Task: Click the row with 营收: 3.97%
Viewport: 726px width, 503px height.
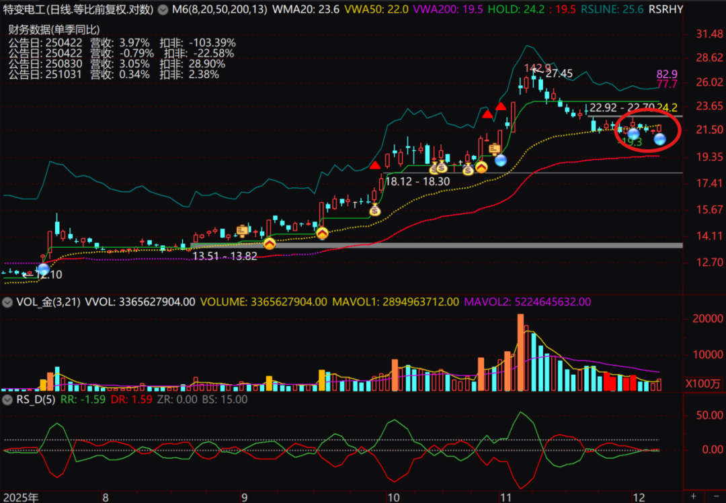Action: tap(122, 42)
